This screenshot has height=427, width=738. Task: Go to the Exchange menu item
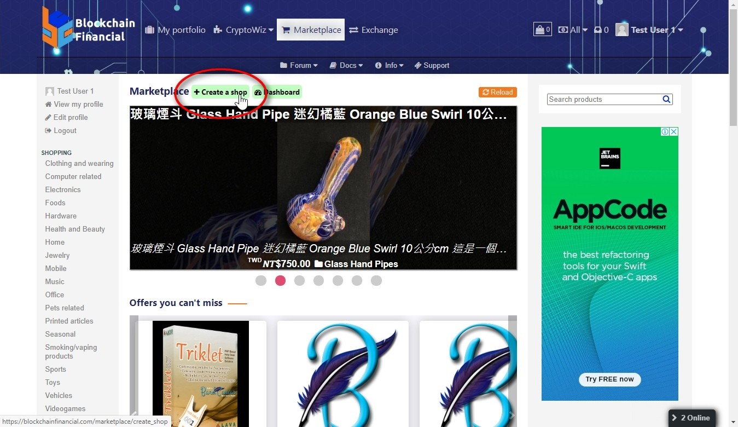coord(374,30)
